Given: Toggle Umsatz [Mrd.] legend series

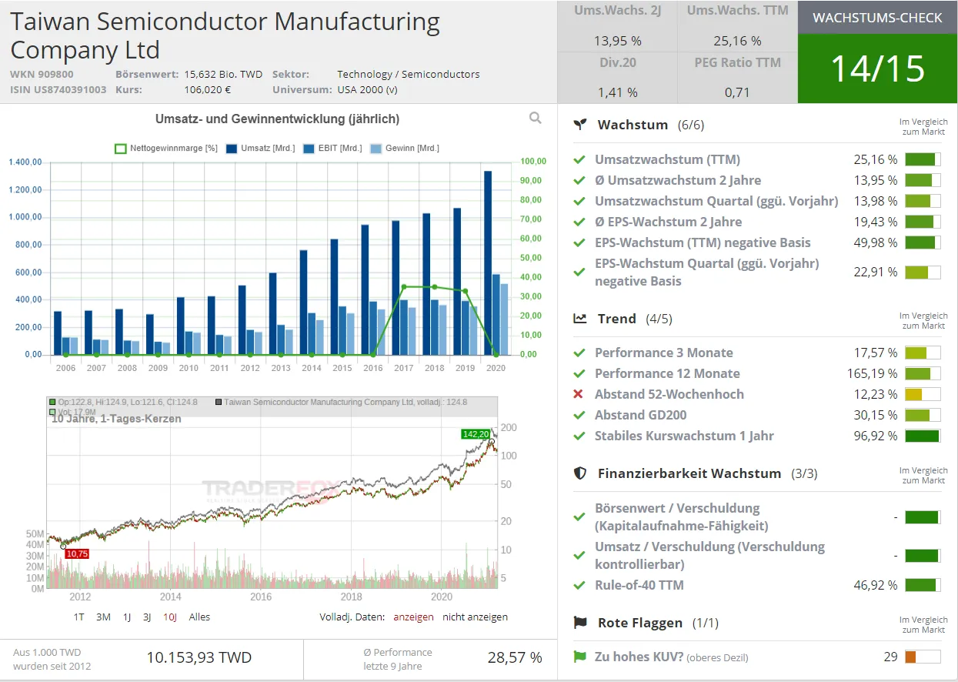Looking at the screenshot, I should (260, 148).
